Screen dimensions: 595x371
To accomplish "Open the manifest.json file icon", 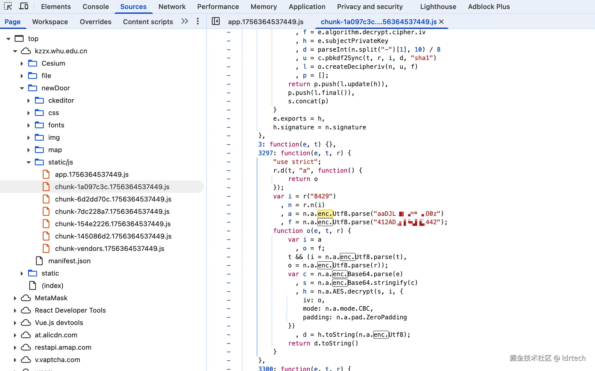I will click(39, 261).
